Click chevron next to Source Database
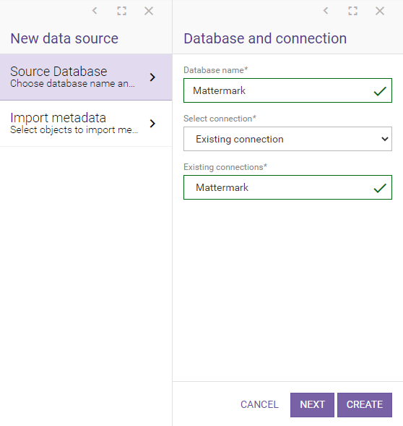Screen dimensions: 403x426 click(x=152, y=77)
